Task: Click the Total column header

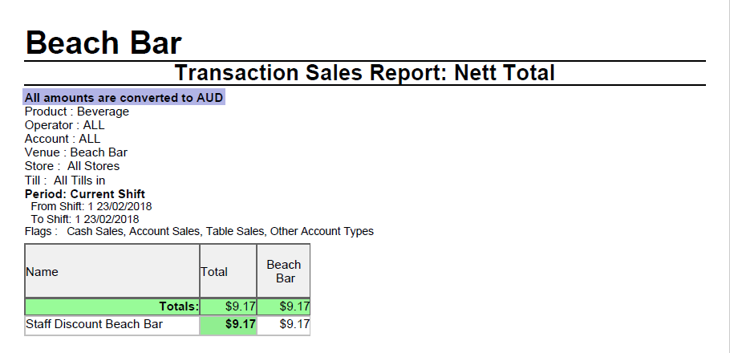Action: tap(214, 272)
